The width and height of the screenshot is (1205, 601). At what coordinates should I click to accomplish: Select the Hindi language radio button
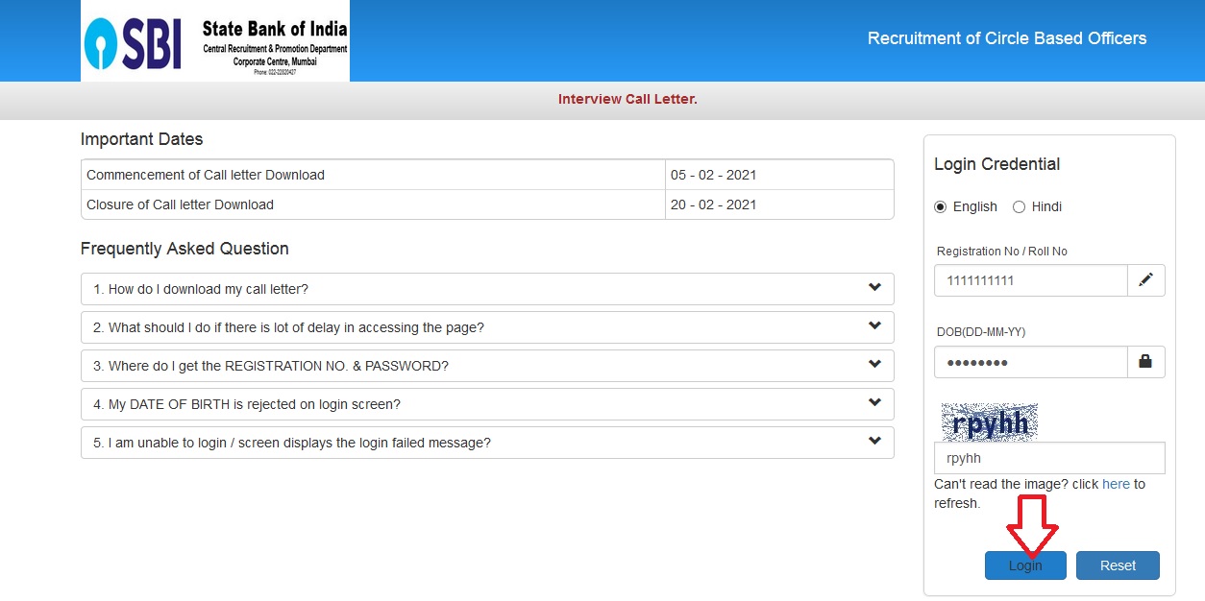pos(1020,207)
